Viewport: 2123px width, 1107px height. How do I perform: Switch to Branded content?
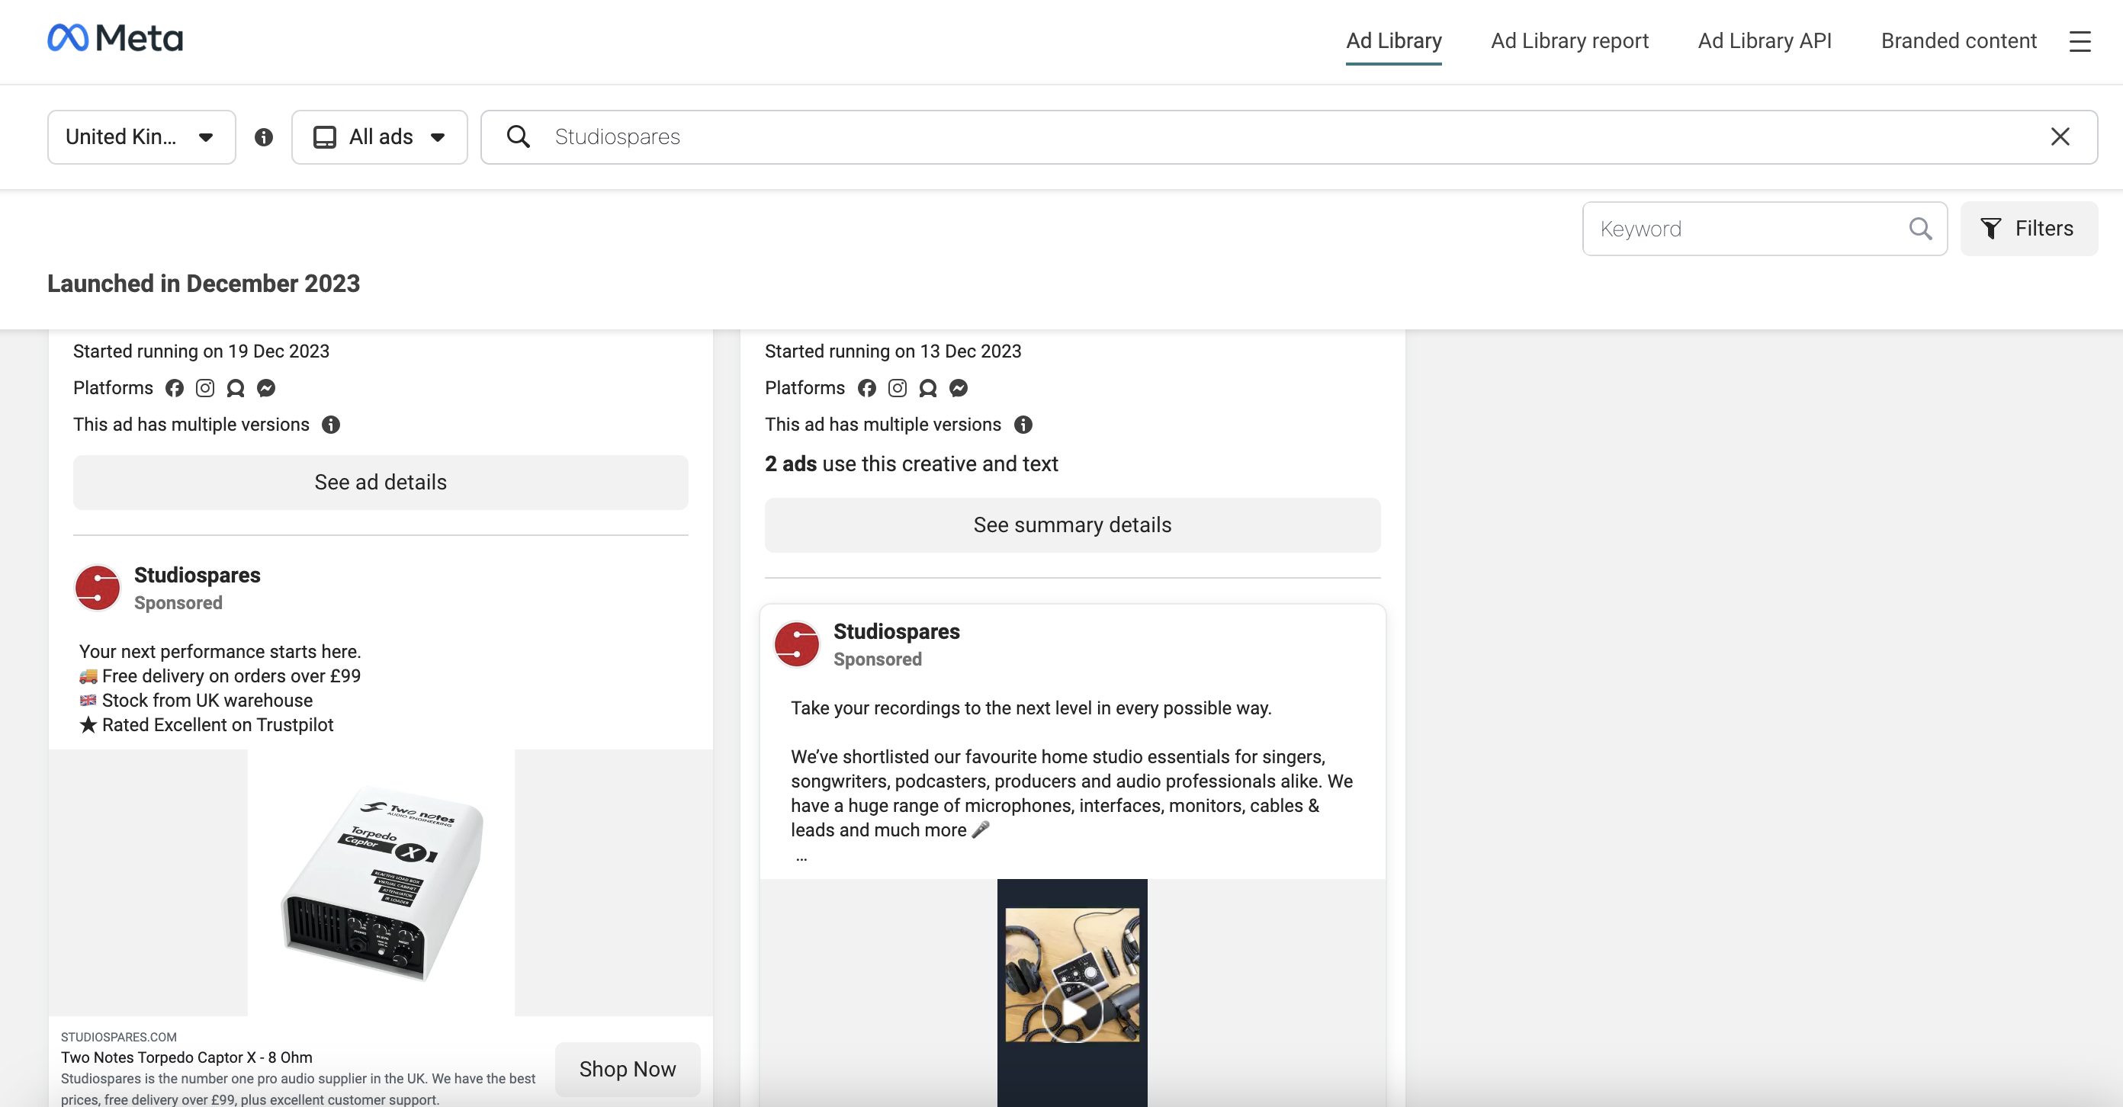(1959, 41)
